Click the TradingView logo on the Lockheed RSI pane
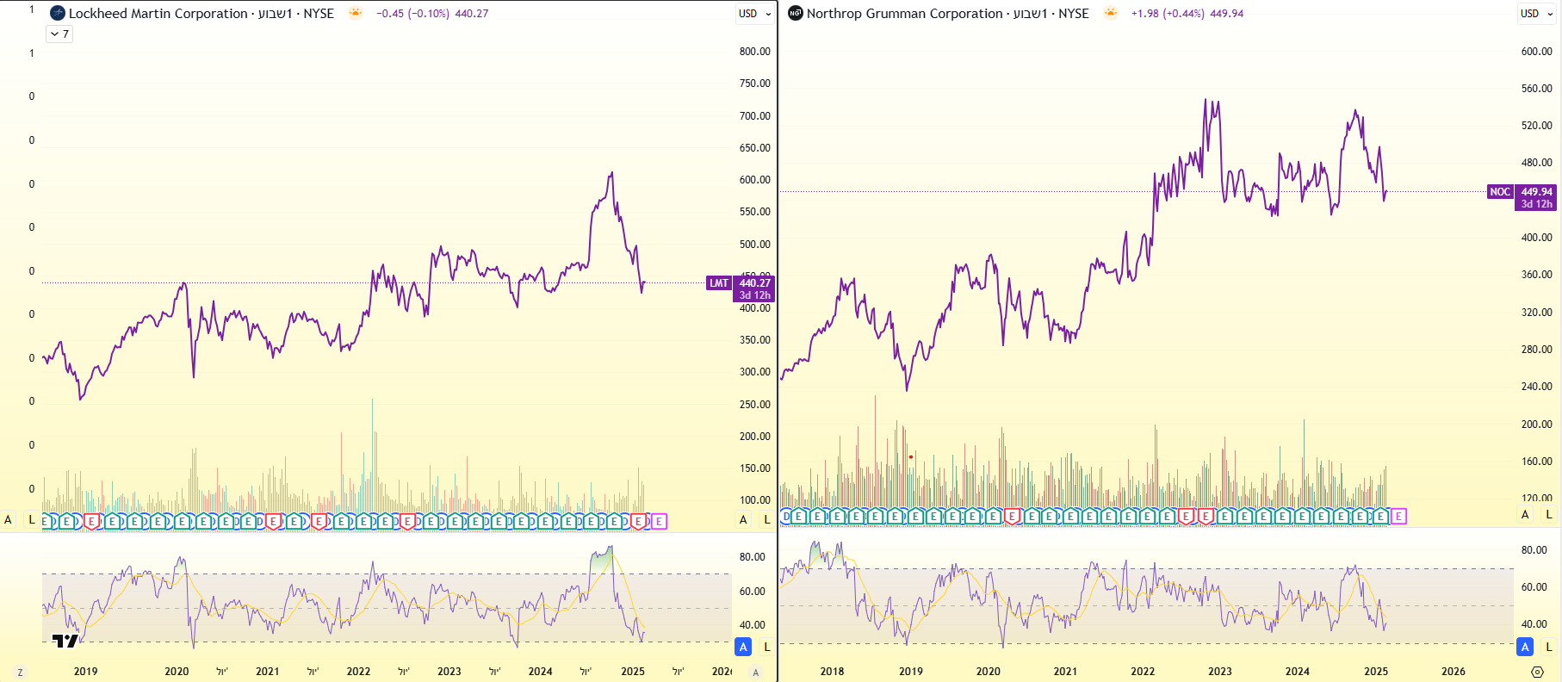Screen dimensions: 1562x682 coord(65,641)
